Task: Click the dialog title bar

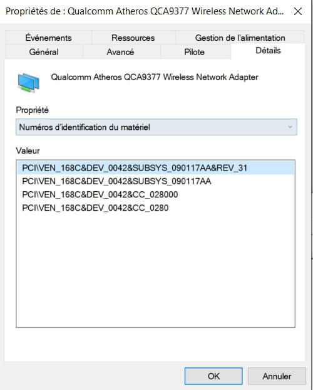Action: click(145, 11)
